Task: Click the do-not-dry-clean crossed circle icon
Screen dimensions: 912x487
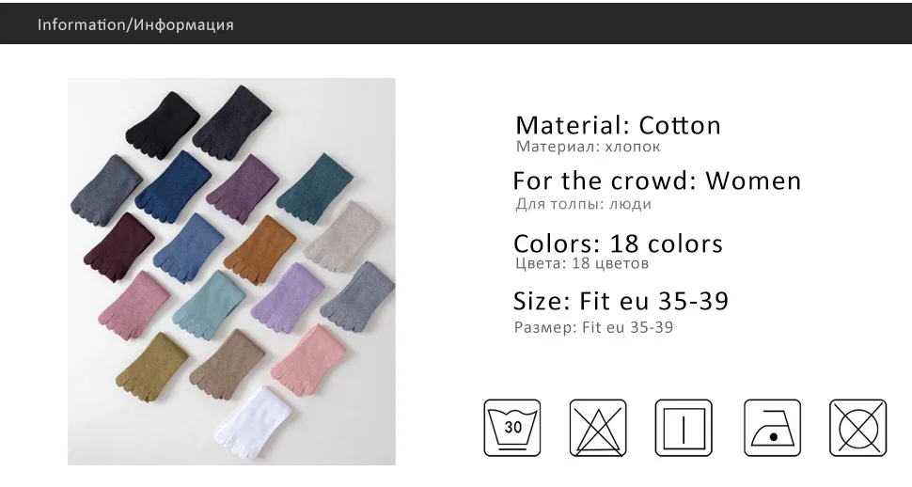Action: [x=857, y=428]
